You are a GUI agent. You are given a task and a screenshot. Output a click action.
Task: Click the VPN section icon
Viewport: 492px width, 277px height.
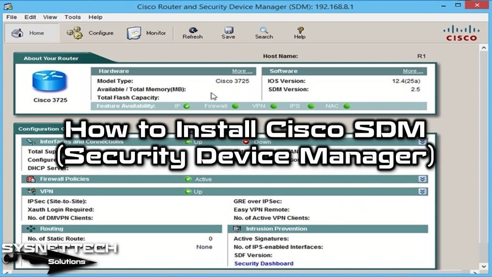(31, 191)
